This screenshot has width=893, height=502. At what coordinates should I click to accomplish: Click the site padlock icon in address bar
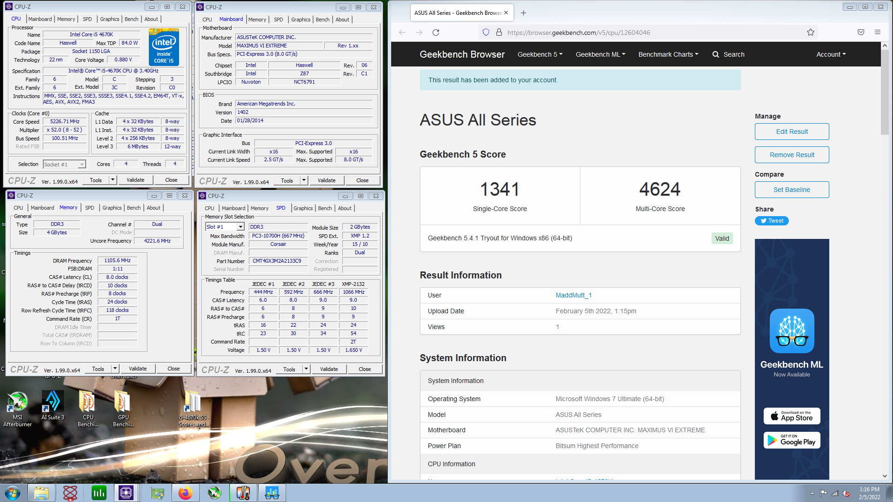point(499,32)
